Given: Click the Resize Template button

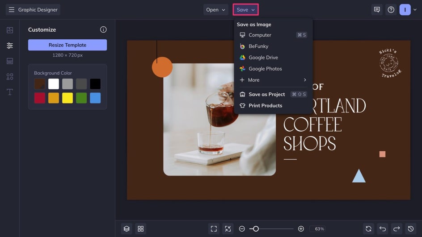Looking at the screenshot, I should [68, 45].
